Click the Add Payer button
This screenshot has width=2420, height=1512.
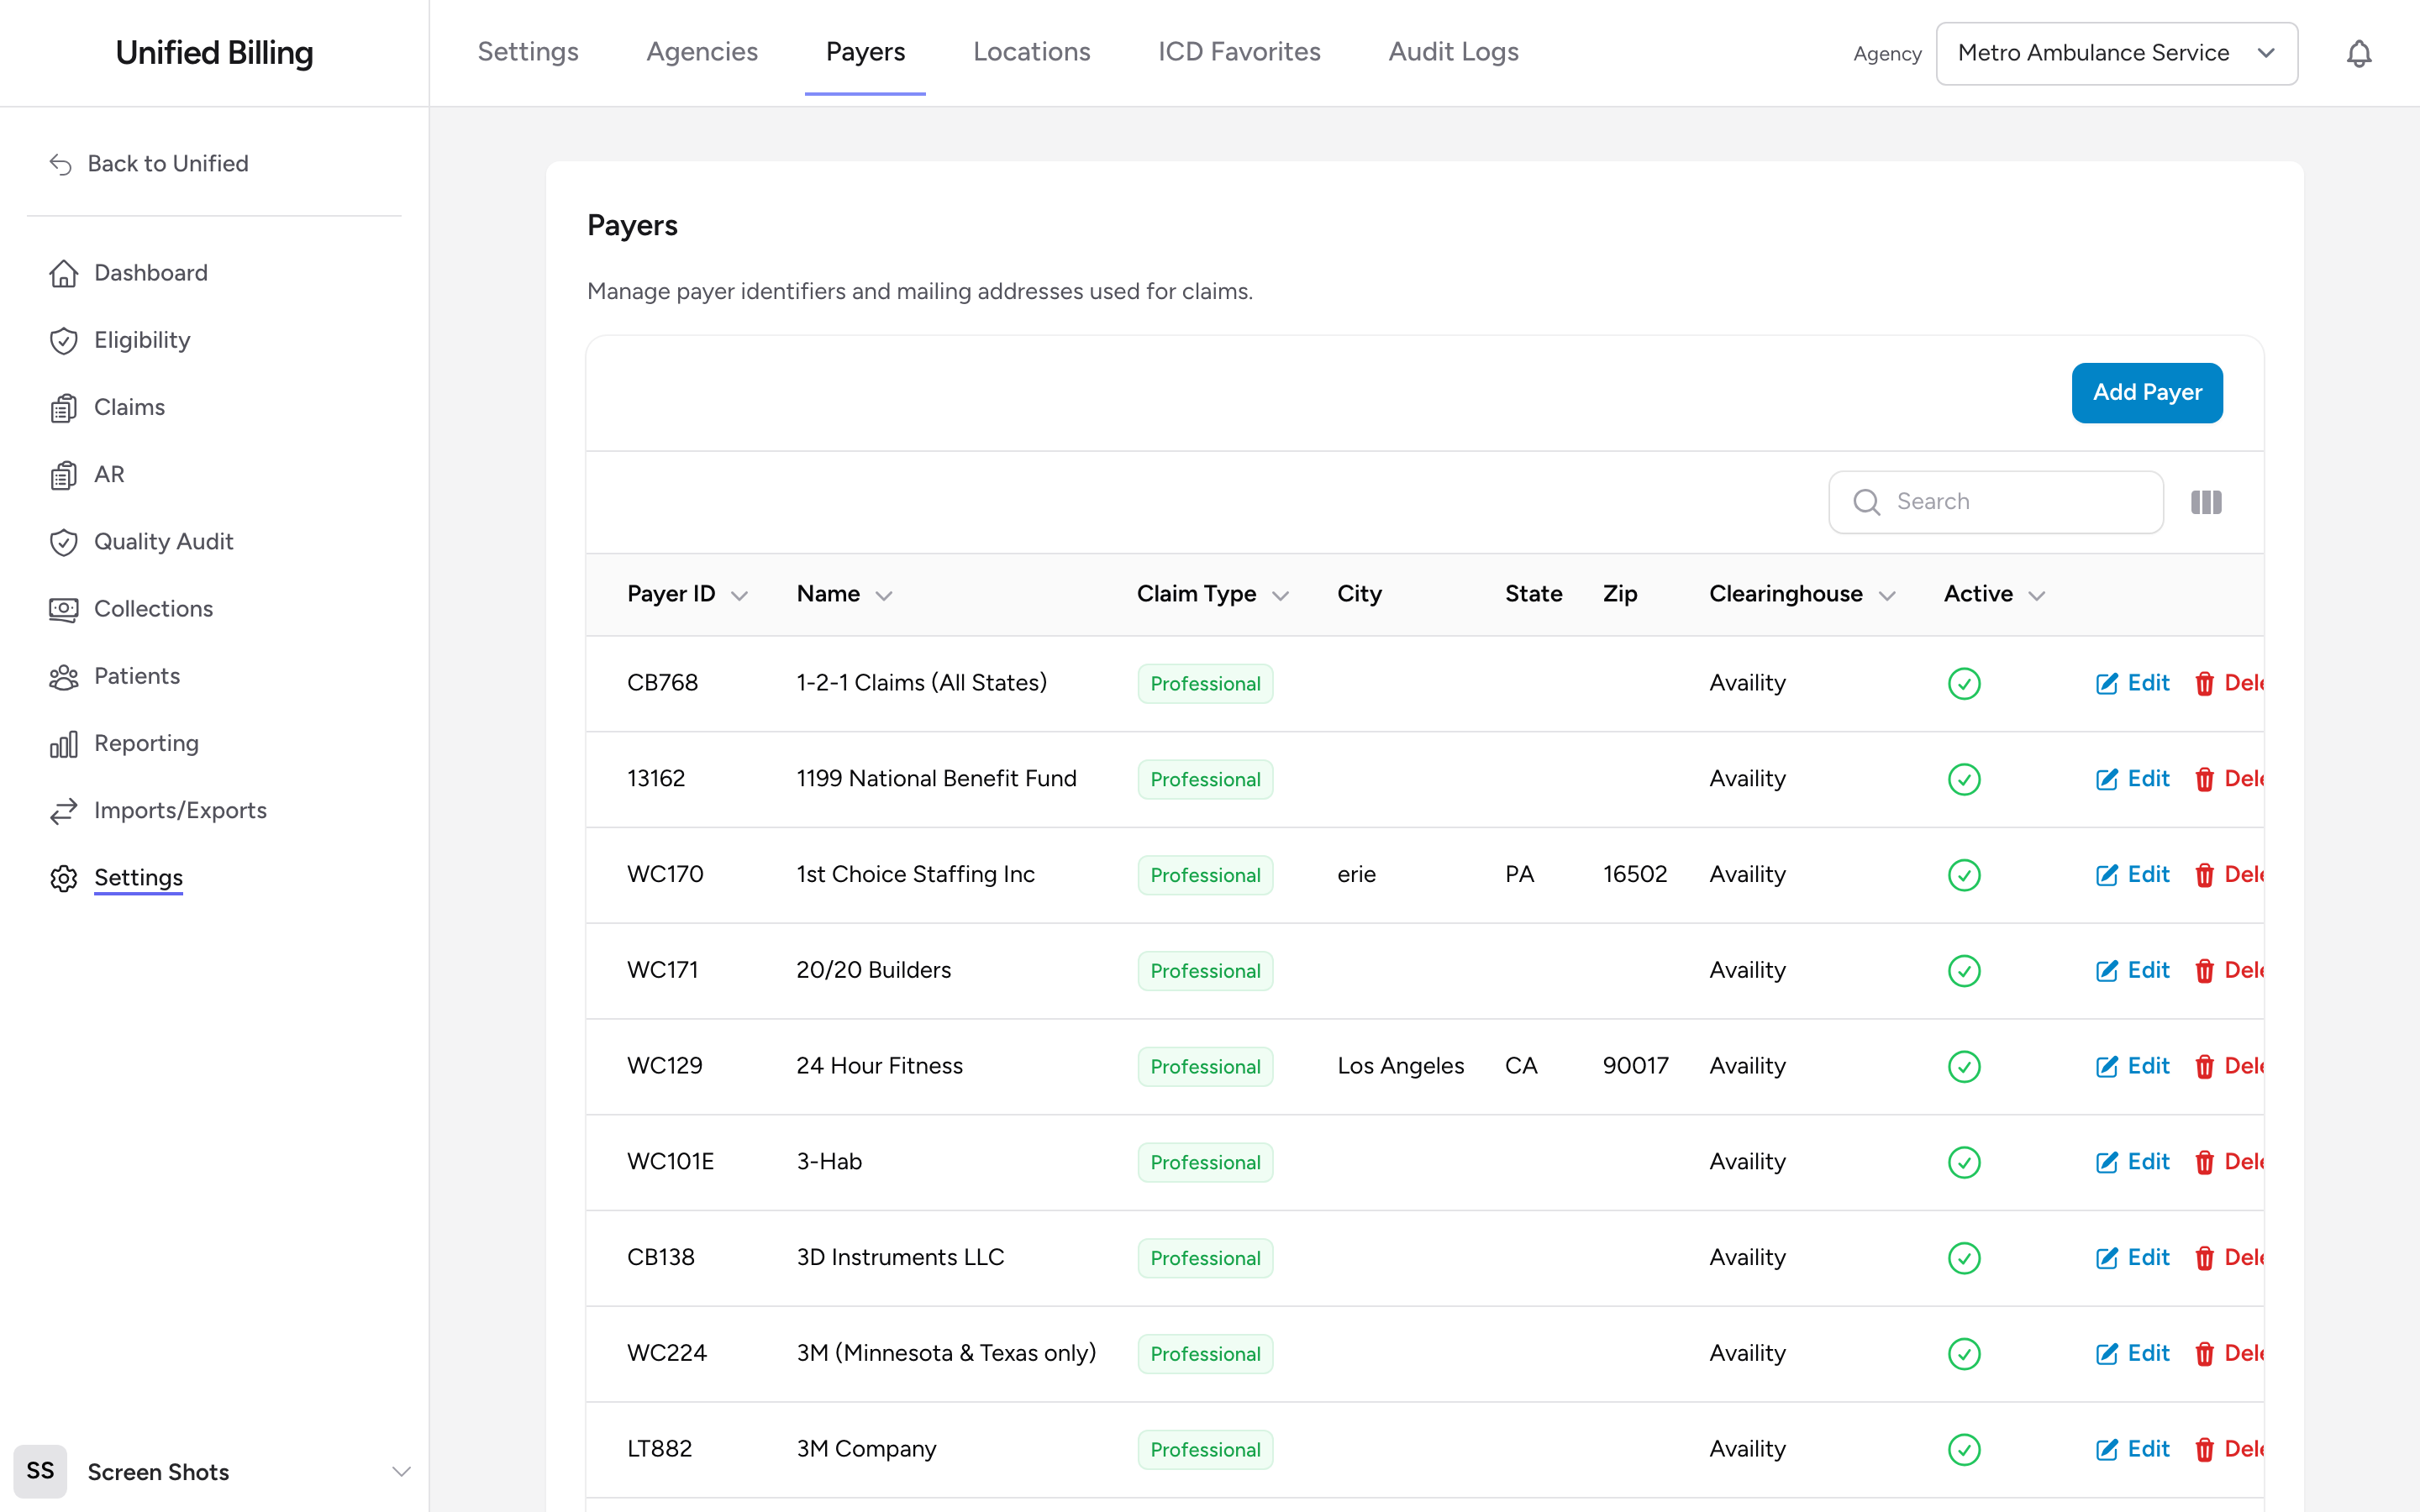coord(2147,393)
